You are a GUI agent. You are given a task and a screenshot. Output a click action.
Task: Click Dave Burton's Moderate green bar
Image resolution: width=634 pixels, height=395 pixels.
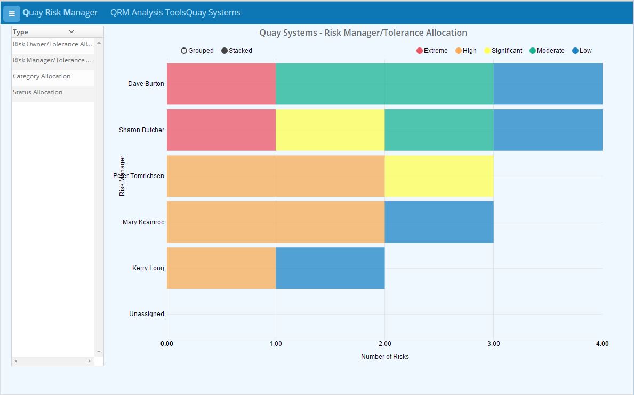(x=384, y=84)
